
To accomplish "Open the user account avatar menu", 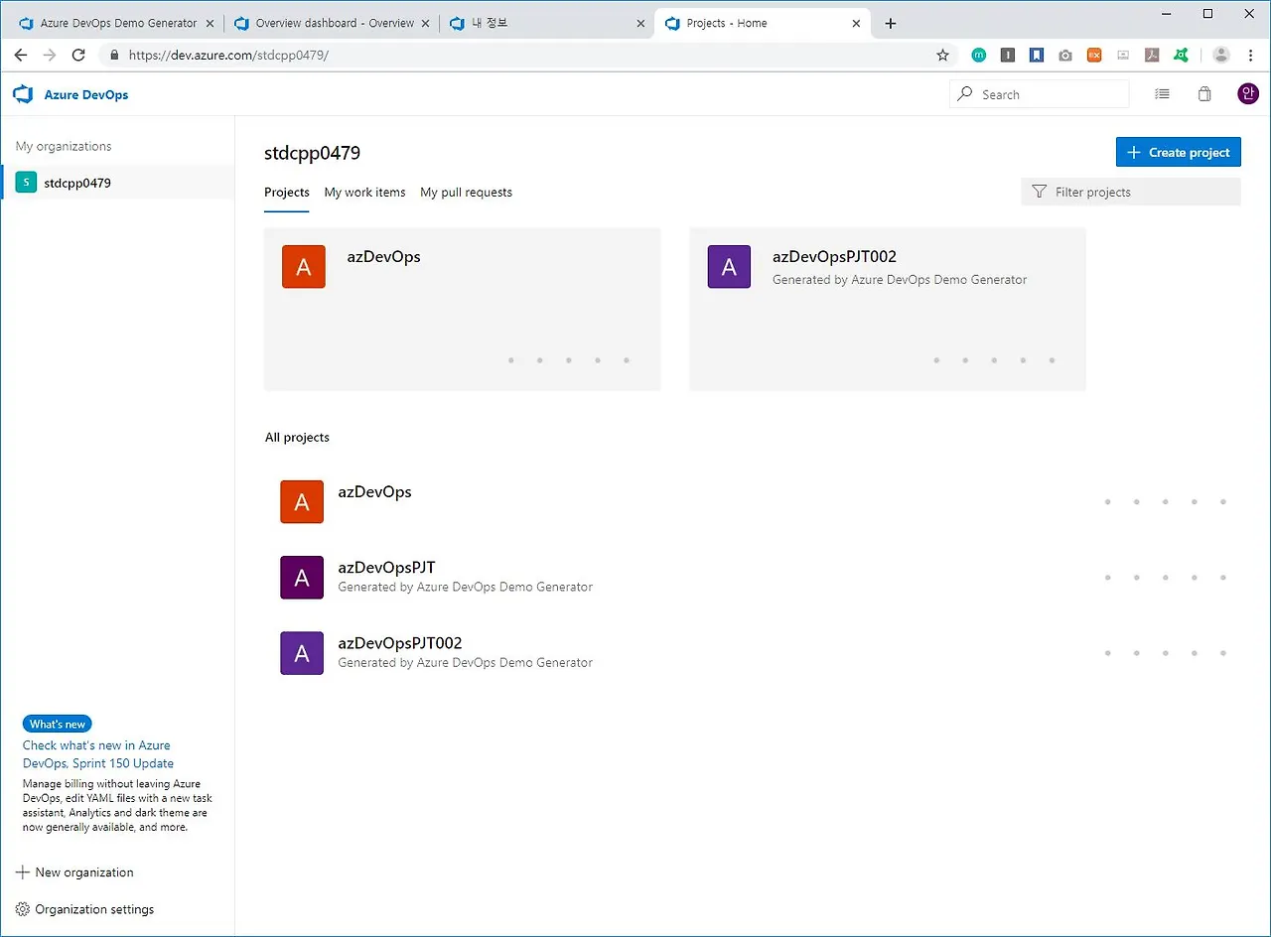I will (x=1248, y=94).
